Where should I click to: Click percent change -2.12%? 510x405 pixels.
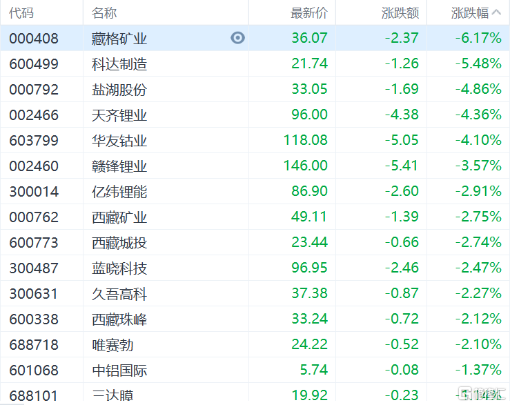(478, 319)
